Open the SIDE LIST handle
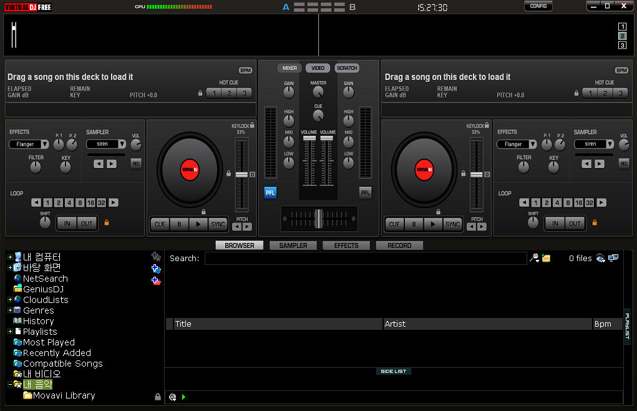This screenshot has height=411, width=637. tap(393, 371)
